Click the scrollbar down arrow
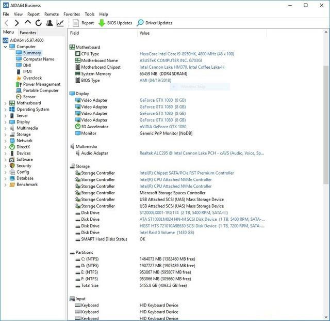 tap(326, 317)
